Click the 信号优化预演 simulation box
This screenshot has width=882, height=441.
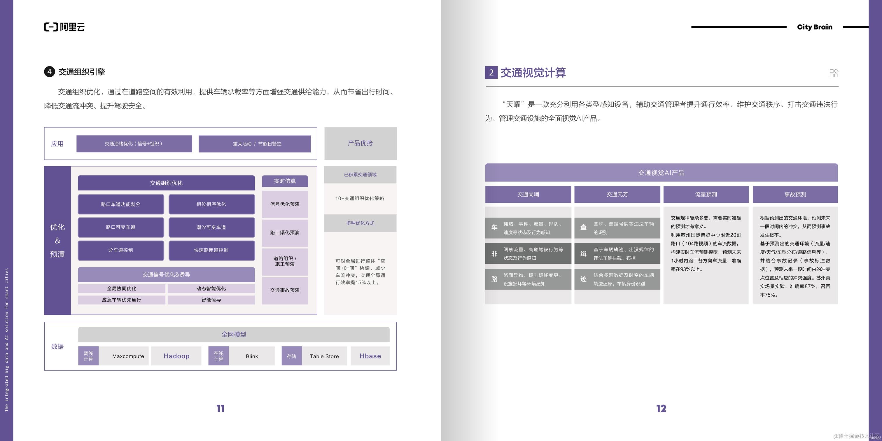285,204
